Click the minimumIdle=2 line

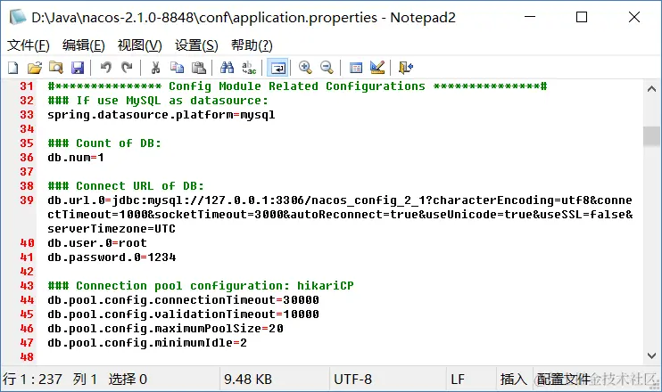click(x=147, y=343)
